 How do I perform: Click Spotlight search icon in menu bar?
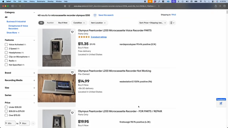205,1
